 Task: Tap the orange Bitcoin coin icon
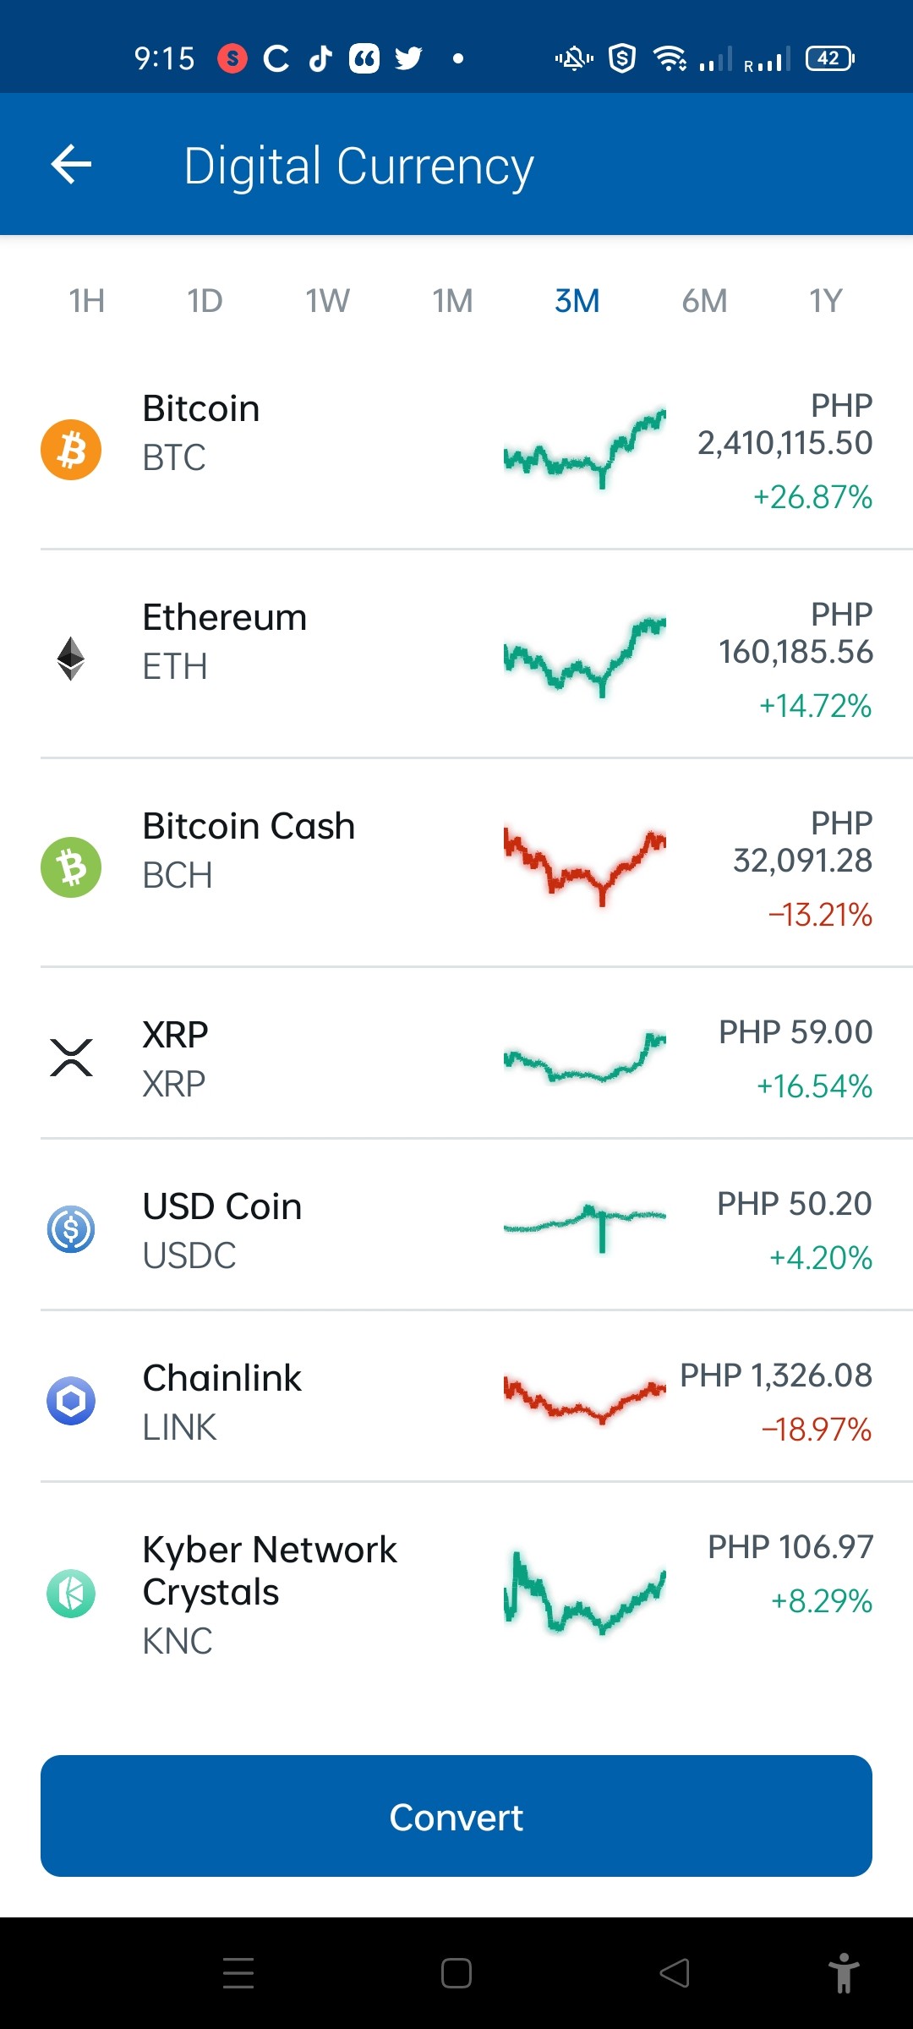click(x=71, y=450)
